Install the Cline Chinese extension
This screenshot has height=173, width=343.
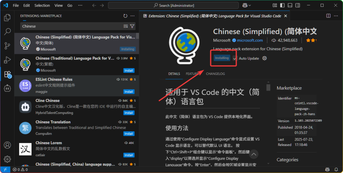(x=129, y=113)
